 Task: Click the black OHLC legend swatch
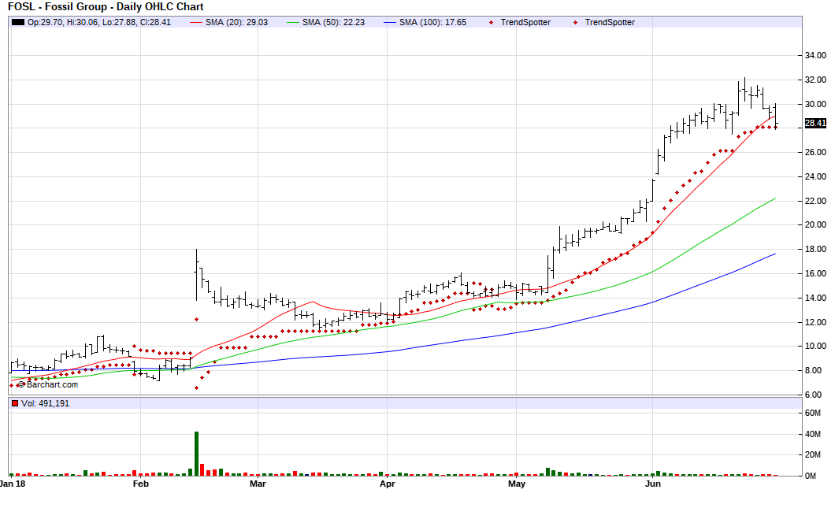[18, 22]
